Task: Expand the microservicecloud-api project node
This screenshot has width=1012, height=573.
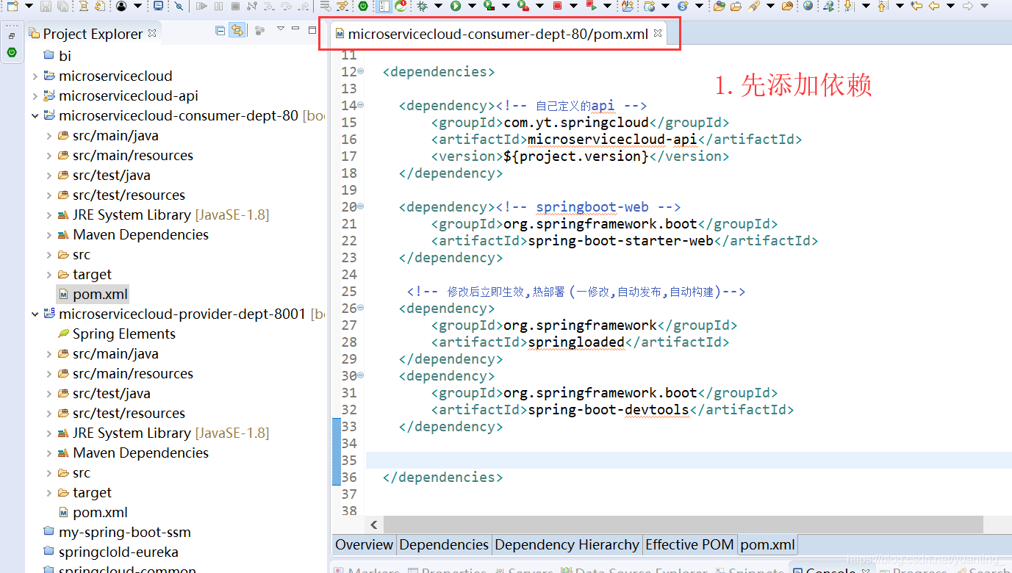Action: 35,95
